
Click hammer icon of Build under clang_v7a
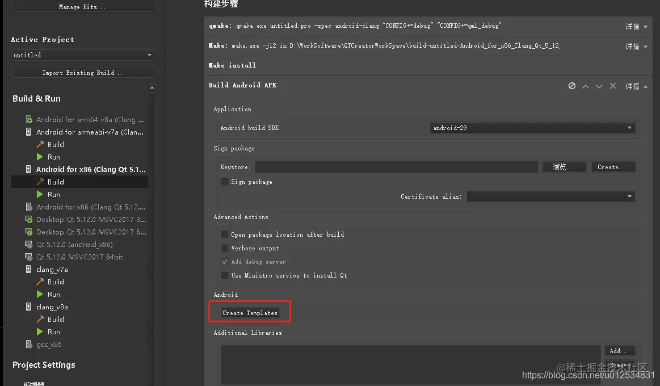[x=40, y=282]
